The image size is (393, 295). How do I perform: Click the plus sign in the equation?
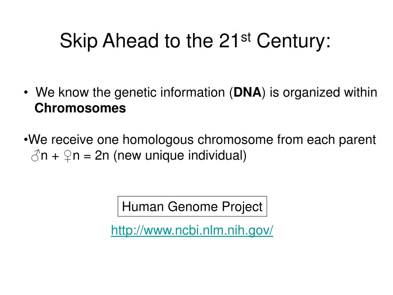pos(55,157)
